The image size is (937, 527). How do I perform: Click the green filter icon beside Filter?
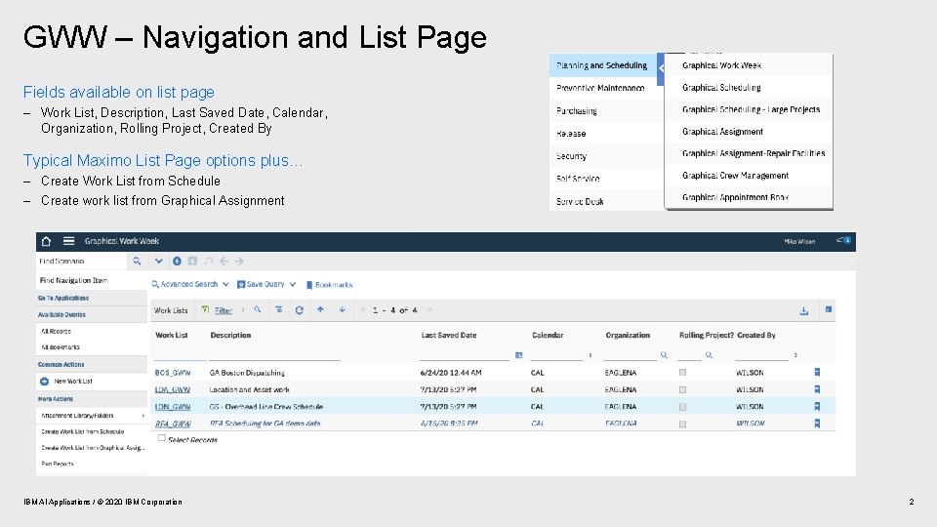pyautogui.click(x=205, y=309)
